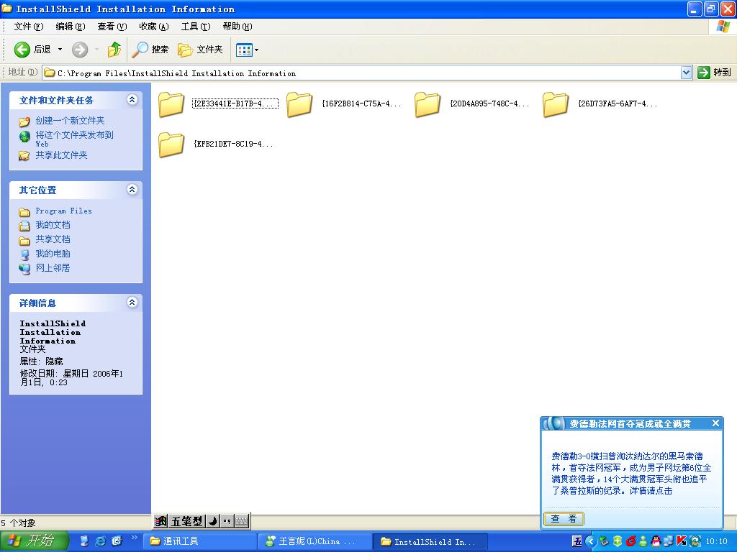Click Show Desktop quick launch icon
Image resolution: width=737 pixels, height=552 pixels.
(x=84, y=541)
